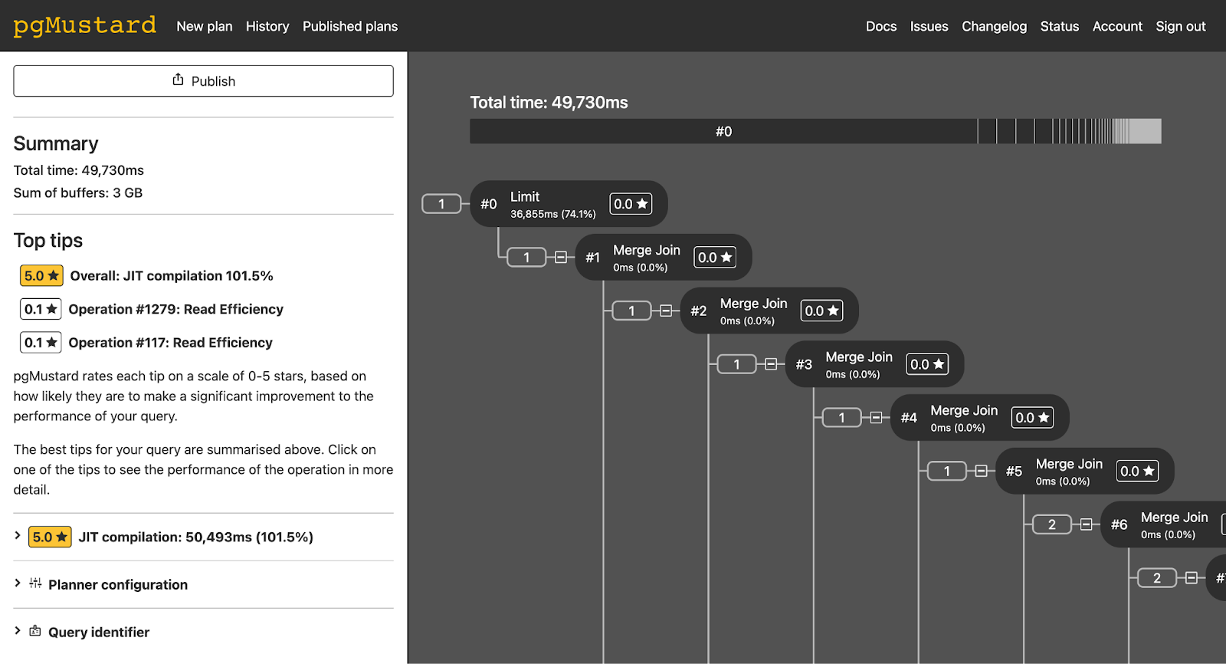
Task: Open Operation #117 Read Efficiency tip
Action: pos(170,343)
